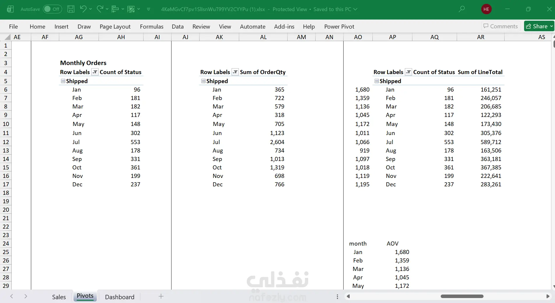Screen dimensions: 555x303
Task: Open the HE account profile avatar
Action: point(486,9)
